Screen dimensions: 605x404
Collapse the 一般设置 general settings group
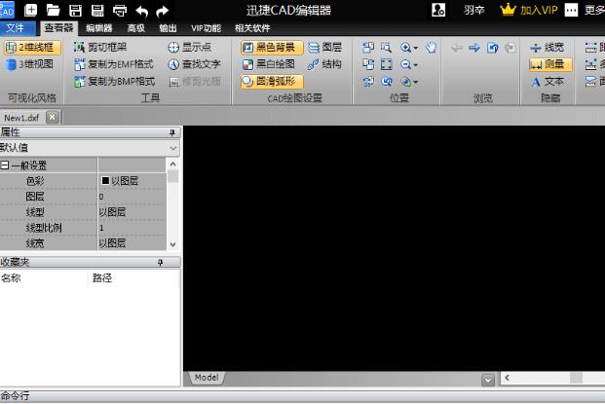5,165
